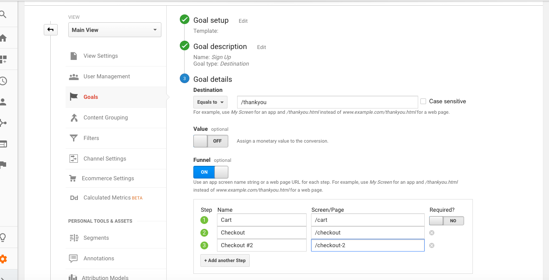Open search from the left rail magnifier icon
Screen dimensions: 549x280
coord(3,14)
